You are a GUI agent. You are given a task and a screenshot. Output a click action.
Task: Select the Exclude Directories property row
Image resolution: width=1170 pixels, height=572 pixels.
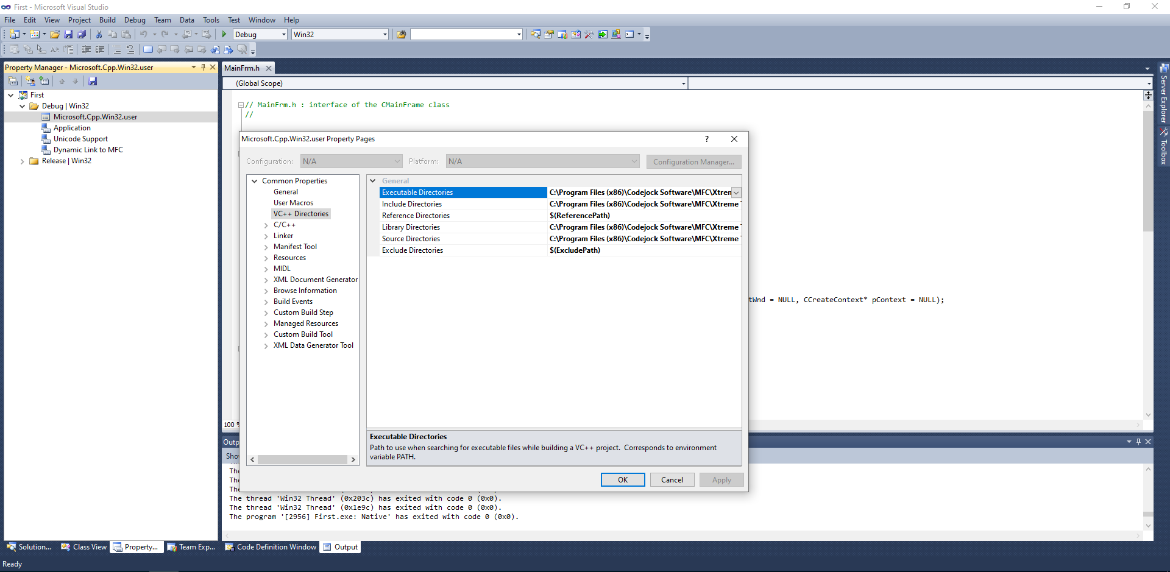(x=560, y=250)
